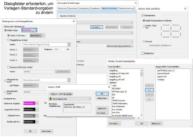Select Rapos Poly in selected thread charts

coord(162,77)
